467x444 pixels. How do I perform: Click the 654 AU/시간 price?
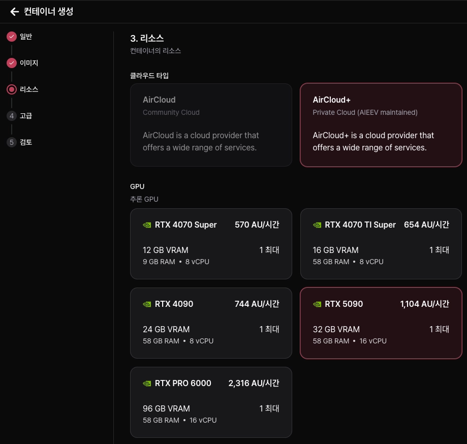[x=426, y=225]
